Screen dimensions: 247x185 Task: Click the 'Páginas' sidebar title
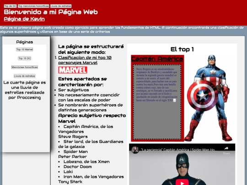click(25, 42)
